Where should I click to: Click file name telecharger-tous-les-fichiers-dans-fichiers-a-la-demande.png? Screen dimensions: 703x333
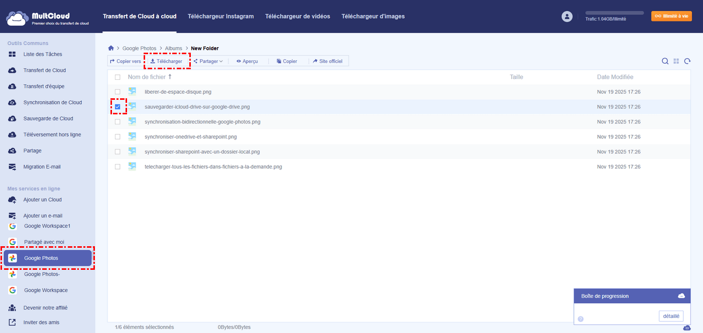coord(213,166)
